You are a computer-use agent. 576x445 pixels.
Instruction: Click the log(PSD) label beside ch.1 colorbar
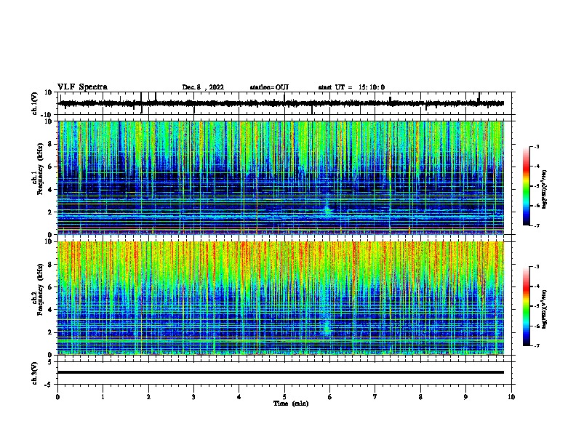[545, 189]
